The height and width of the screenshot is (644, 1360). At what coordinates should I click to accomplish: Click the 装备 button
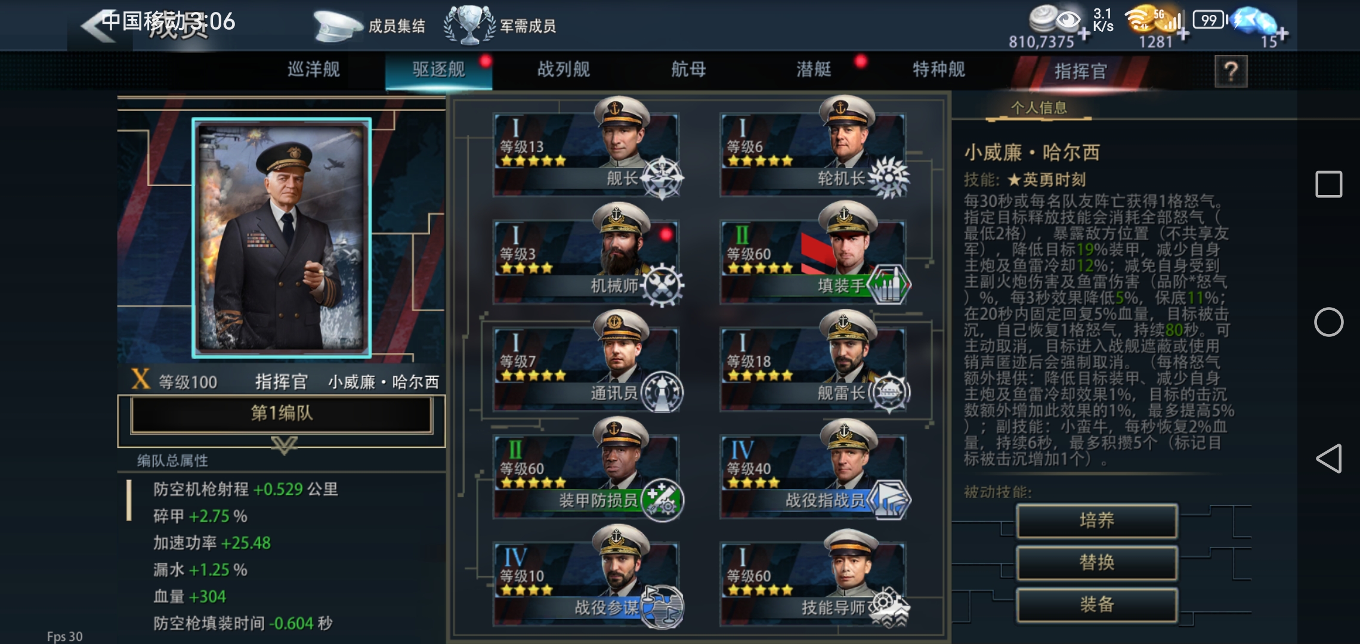(1097, 605)
